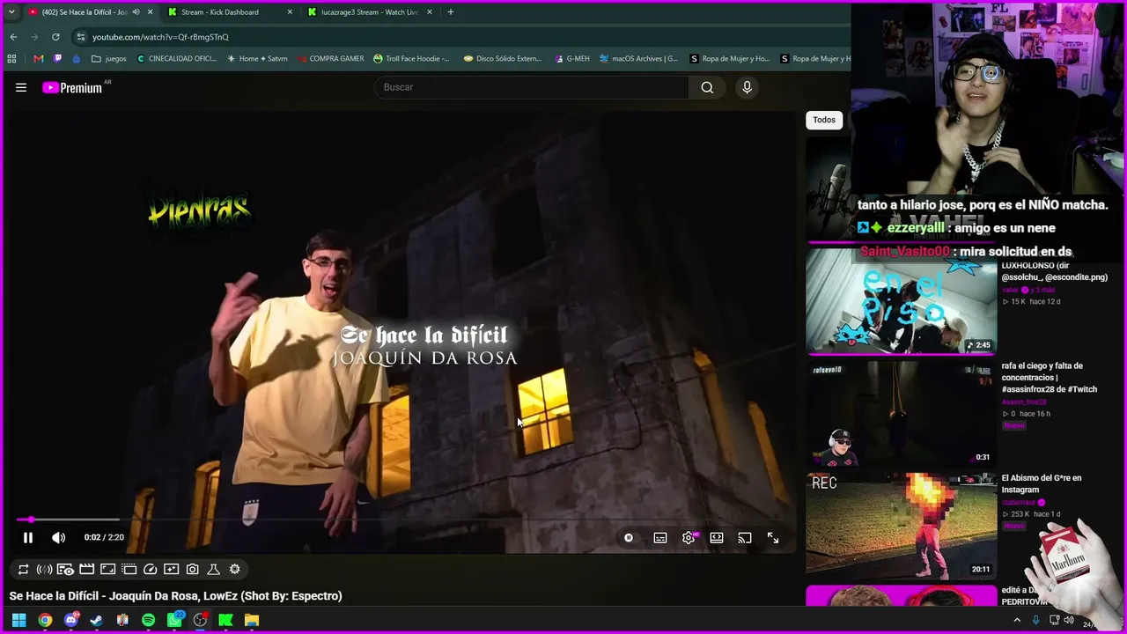This screenshot has width=1127, height=634.
Task: Open the 'rafa el ciego' 0:31 video thumbnail
Action: click(901, 412)
